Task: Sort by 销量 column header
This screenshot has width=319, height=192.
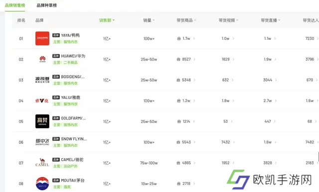Action: 149,20
